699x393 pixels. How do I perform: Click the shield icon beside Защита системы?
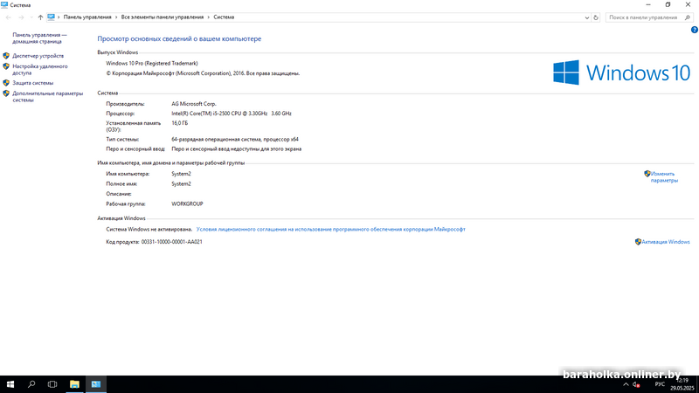pyautogui.click(x=6, y=83)
